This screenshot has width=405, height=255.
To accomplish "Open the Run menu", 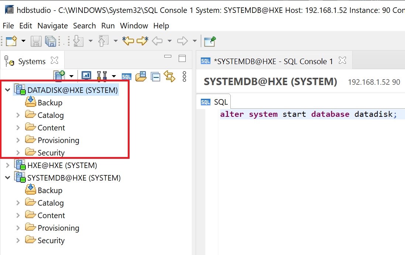I will (x=108, y=26).
